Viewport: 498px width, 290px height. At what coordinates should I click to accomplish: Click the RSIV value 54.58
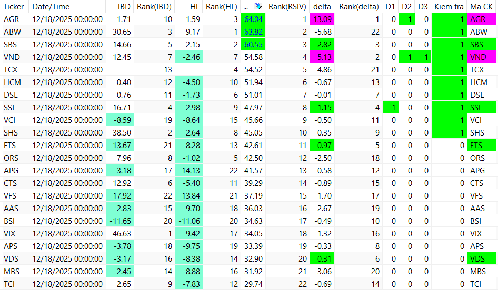click(253, 57)
